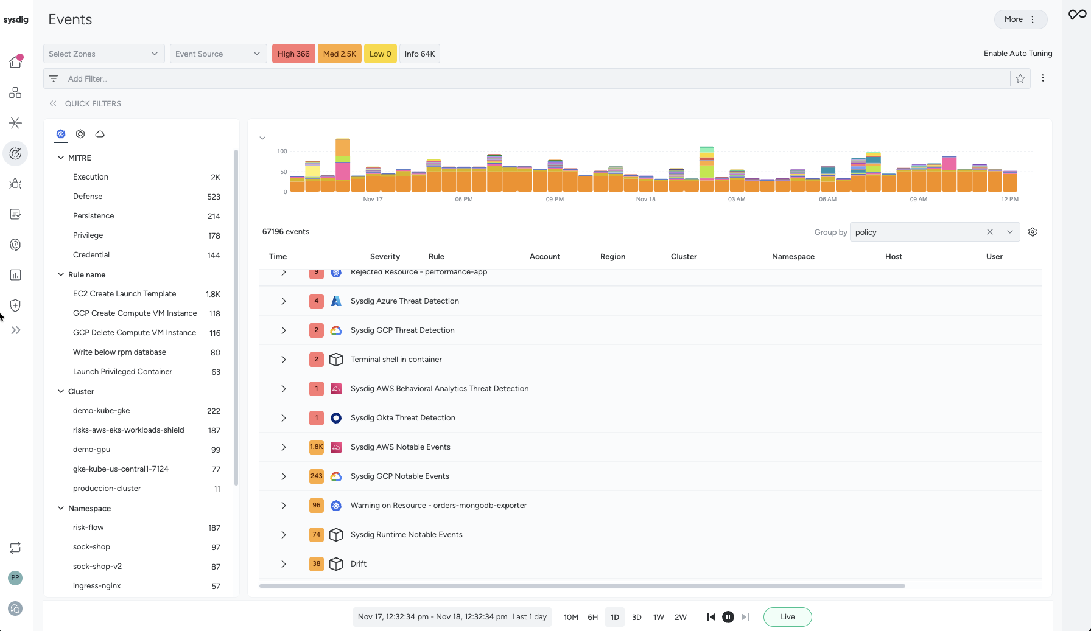The width and height of the screenshot is (1091, 631).
Task: Click the tall chart bar before 03 AM
Action: point(706,169)
